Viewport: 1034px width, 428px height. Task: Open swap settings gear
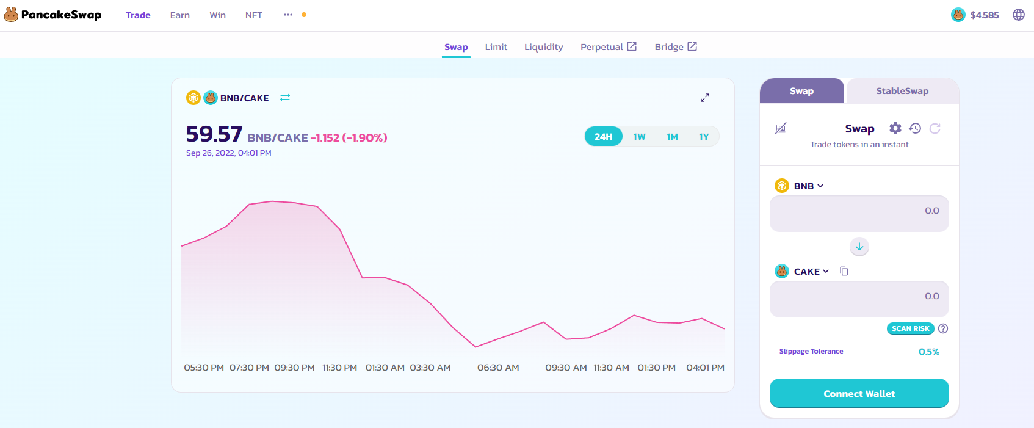coord(895,128)
